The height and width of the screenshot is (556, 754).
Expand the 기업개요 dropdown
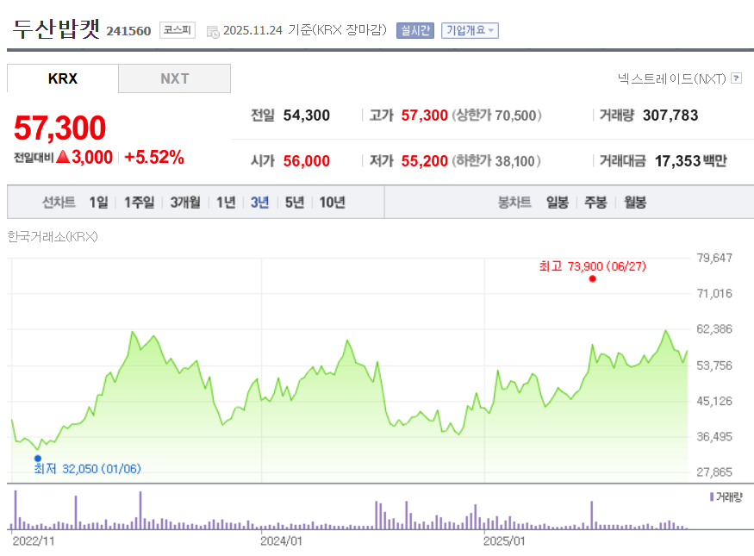(x=470, y=30)
